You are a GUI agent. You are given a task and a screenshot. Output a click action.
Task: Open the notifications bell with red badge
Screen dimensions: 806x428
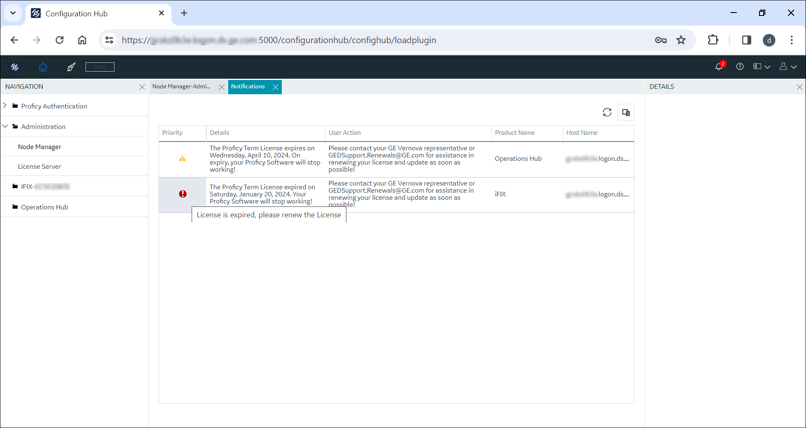point(719,67)
